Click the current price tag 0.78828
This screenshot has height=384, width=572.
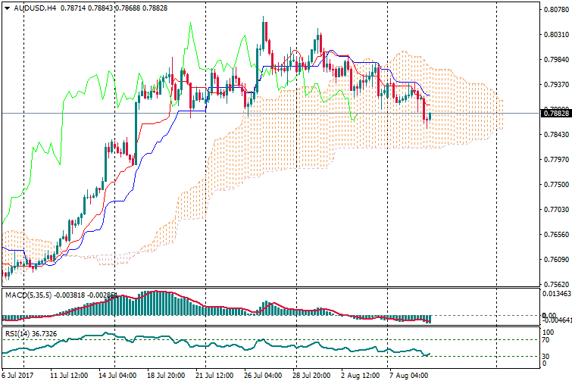pos(555,114)
